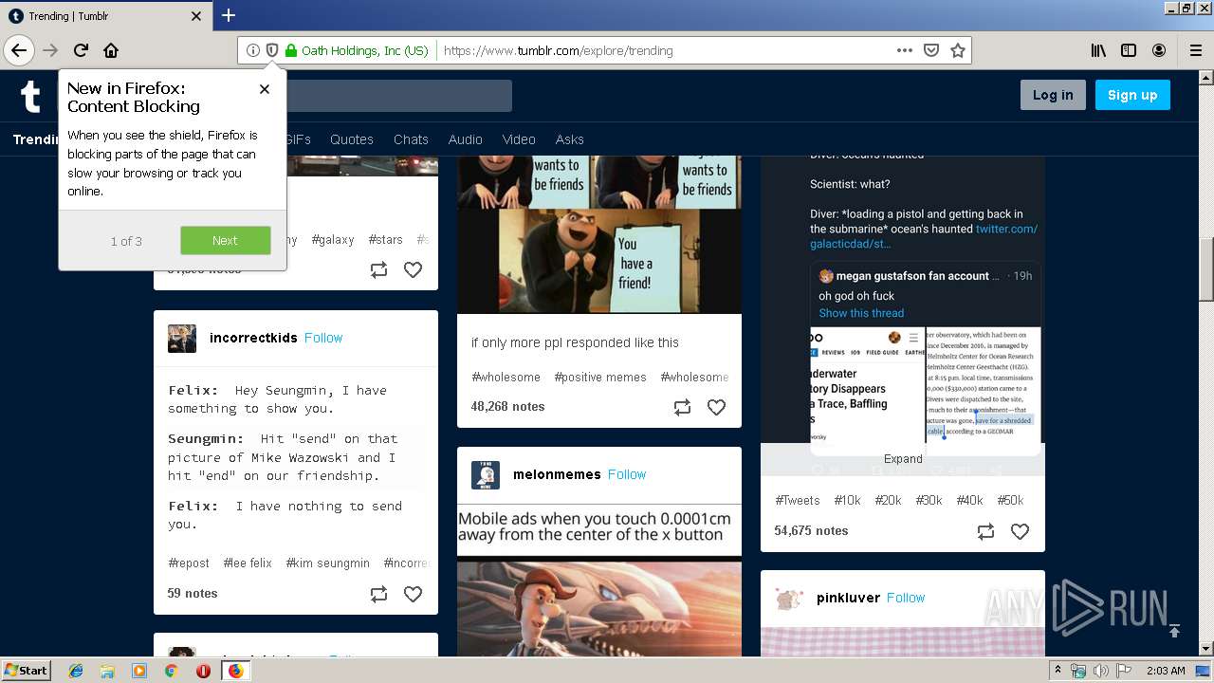Like the galaxy stars tagged post
The image size is (1214, 683).
tap(413, 269)
